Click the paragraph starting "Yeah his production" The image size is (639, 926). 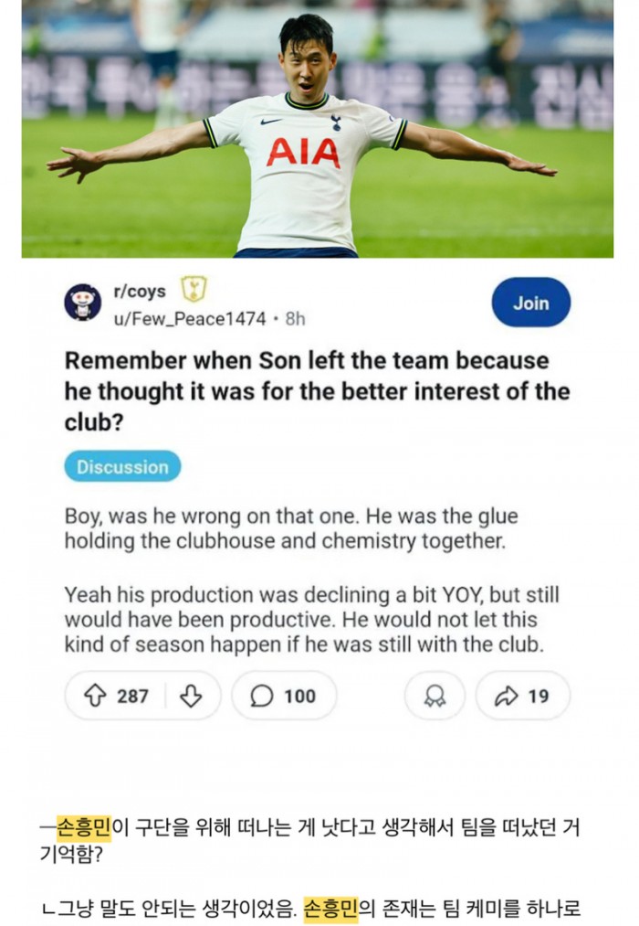[311, 619]
